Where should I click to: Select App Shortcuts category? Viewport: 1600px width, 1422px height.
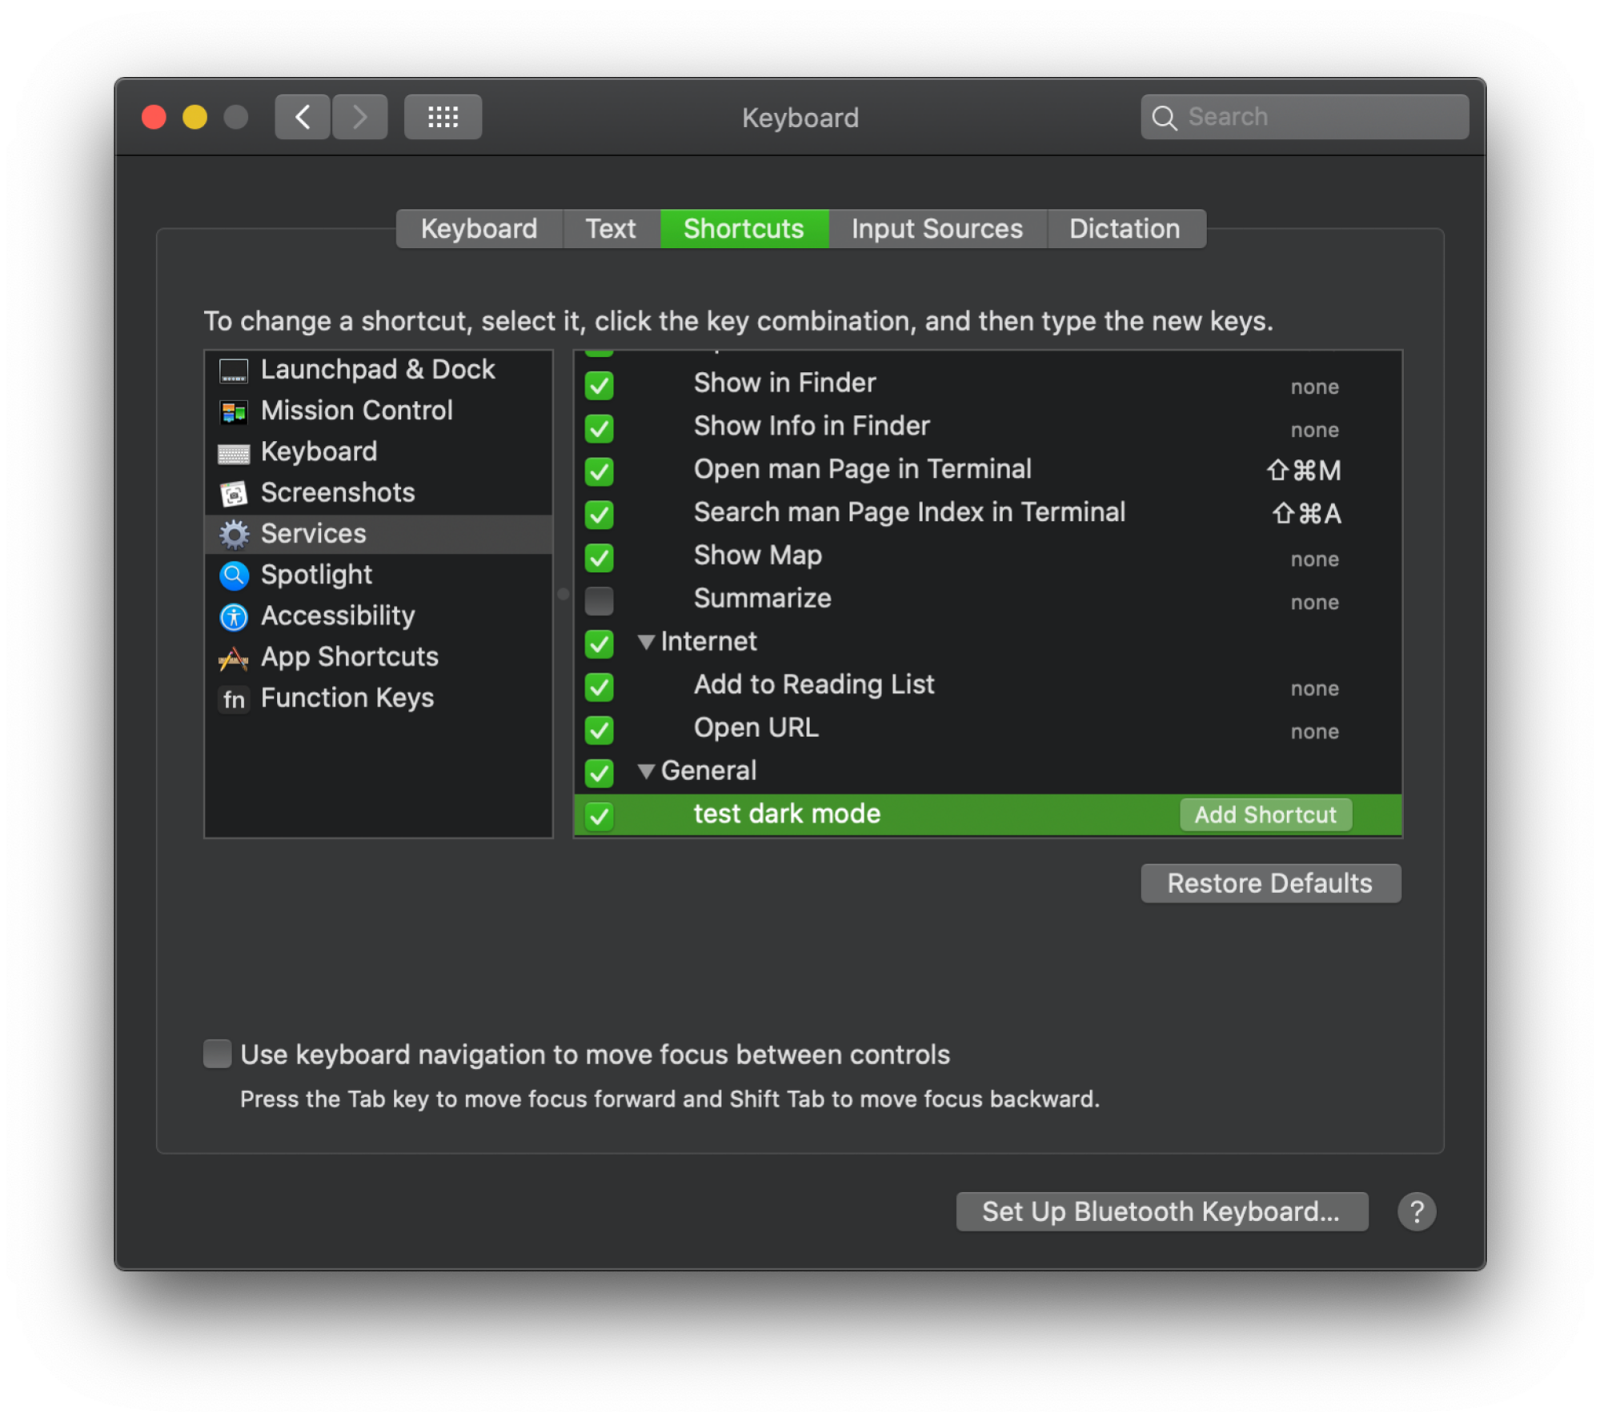click(x=379, y=657)
